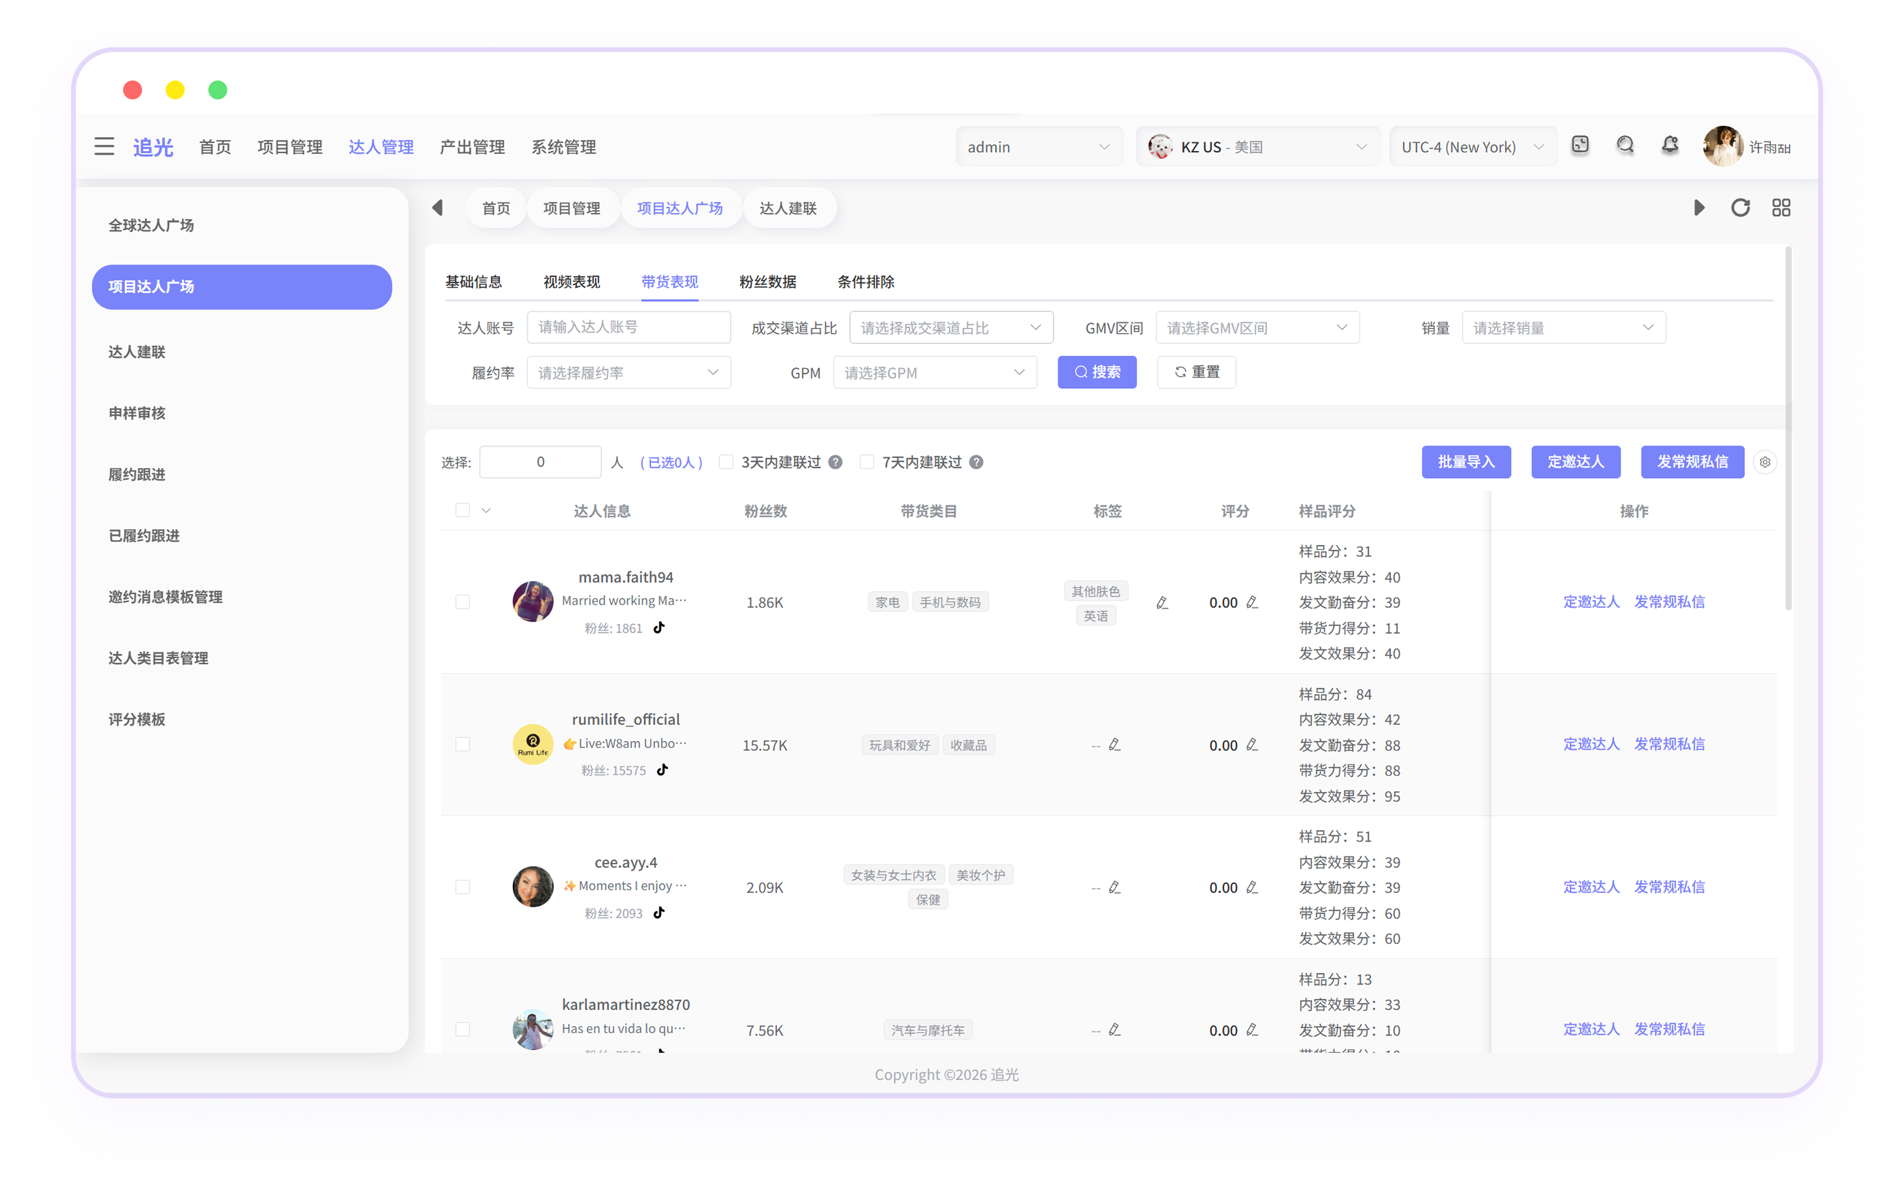Select the mama.faith94 row checkbox
Screen dimensions: 1894x1193
(462, 602)
